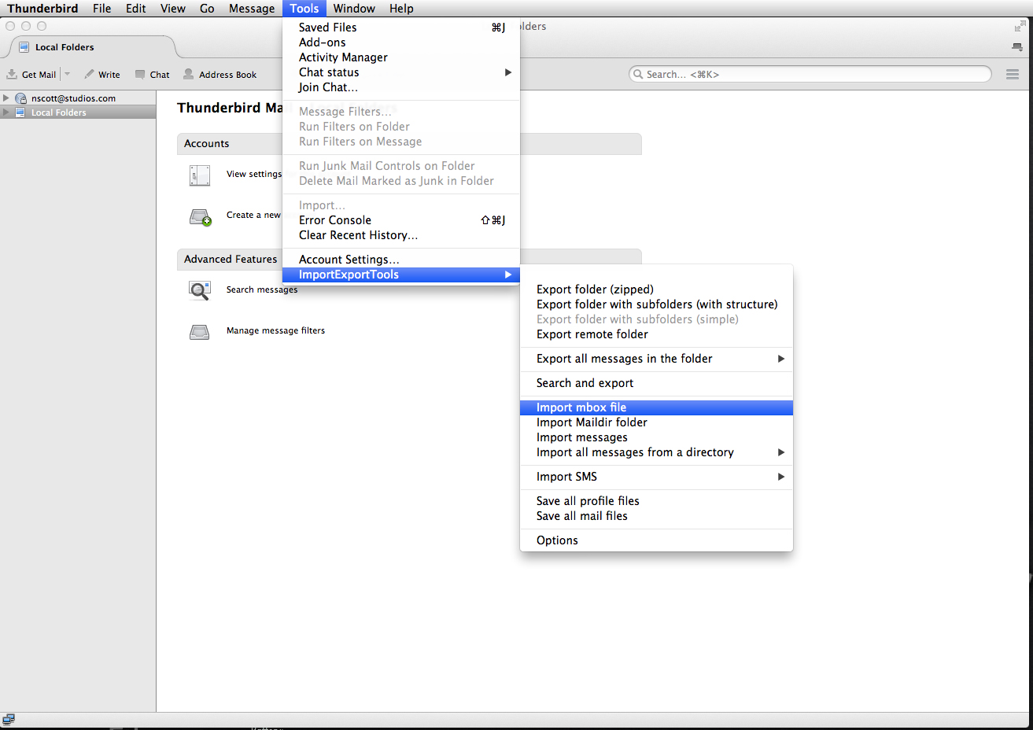The height and width of the screenshot is (730, 1033).
Task: Click the Get Mail download icon
Action: 12,75
